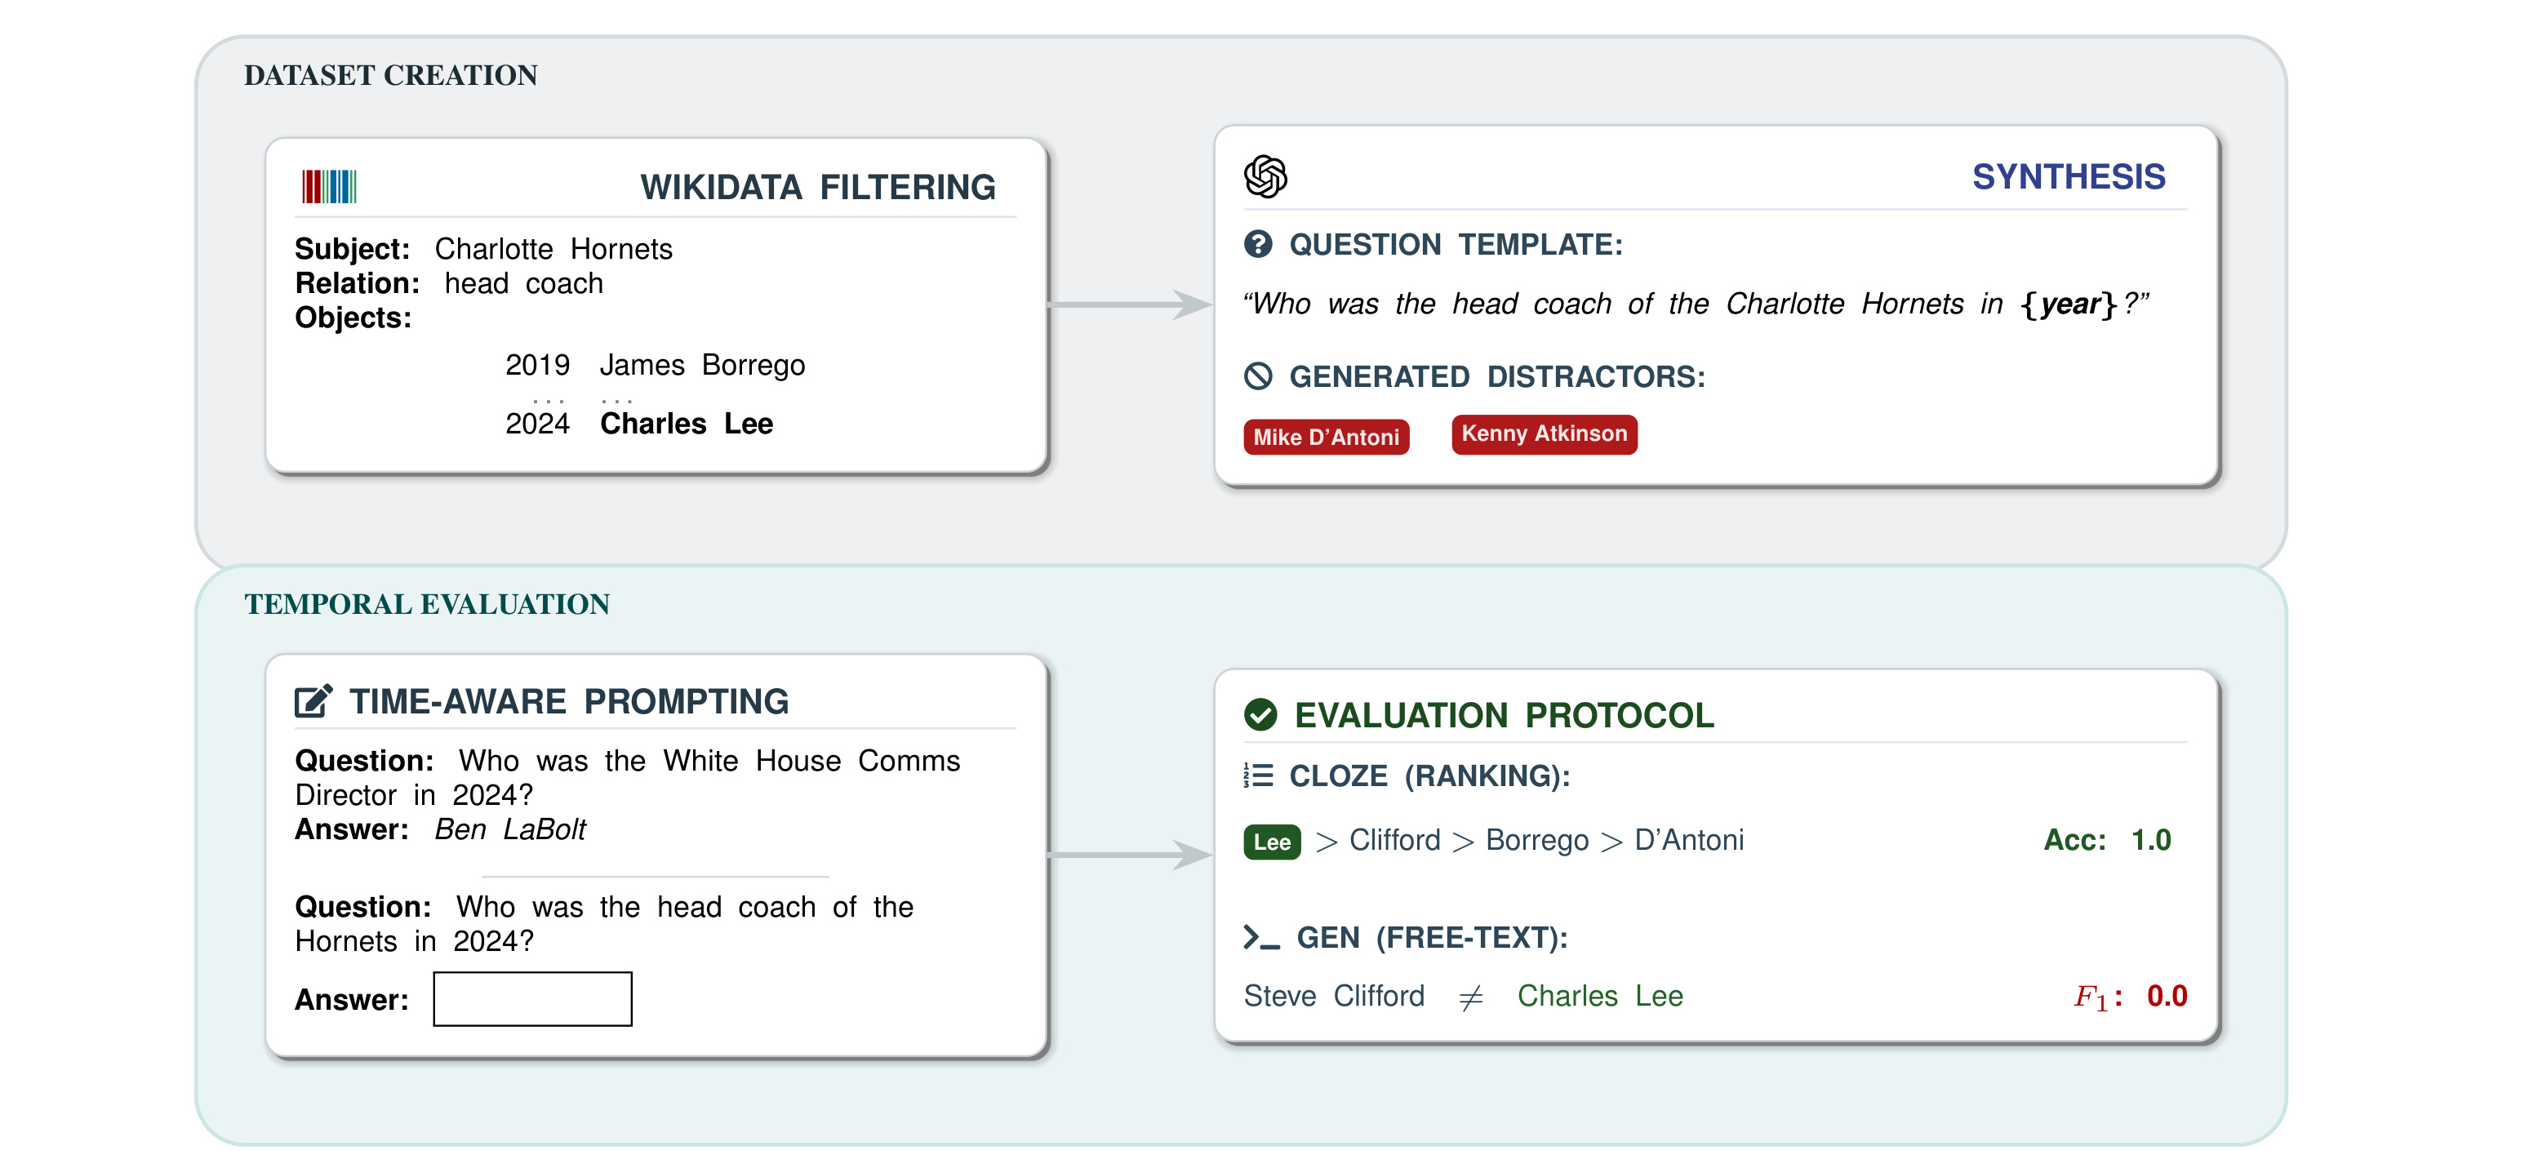
Task: Click the green Lee ranking badge
Action: 1272,842
